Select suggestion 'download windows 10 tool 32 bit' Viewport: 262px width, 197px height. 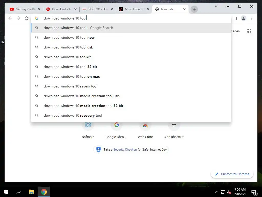tap(131, 67)
